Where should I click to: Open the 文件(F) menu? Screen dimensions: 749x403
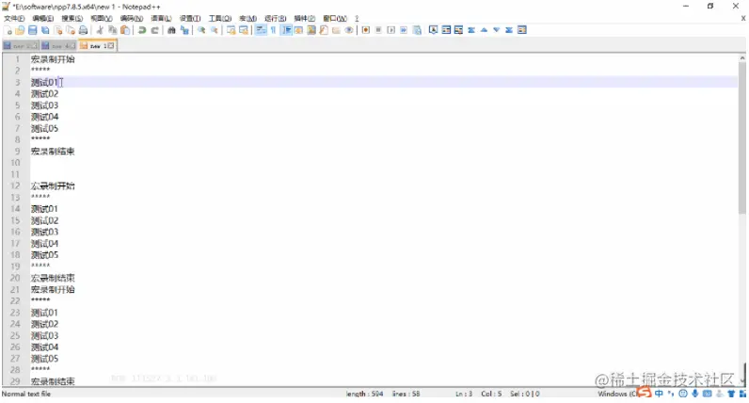point(14,18)
